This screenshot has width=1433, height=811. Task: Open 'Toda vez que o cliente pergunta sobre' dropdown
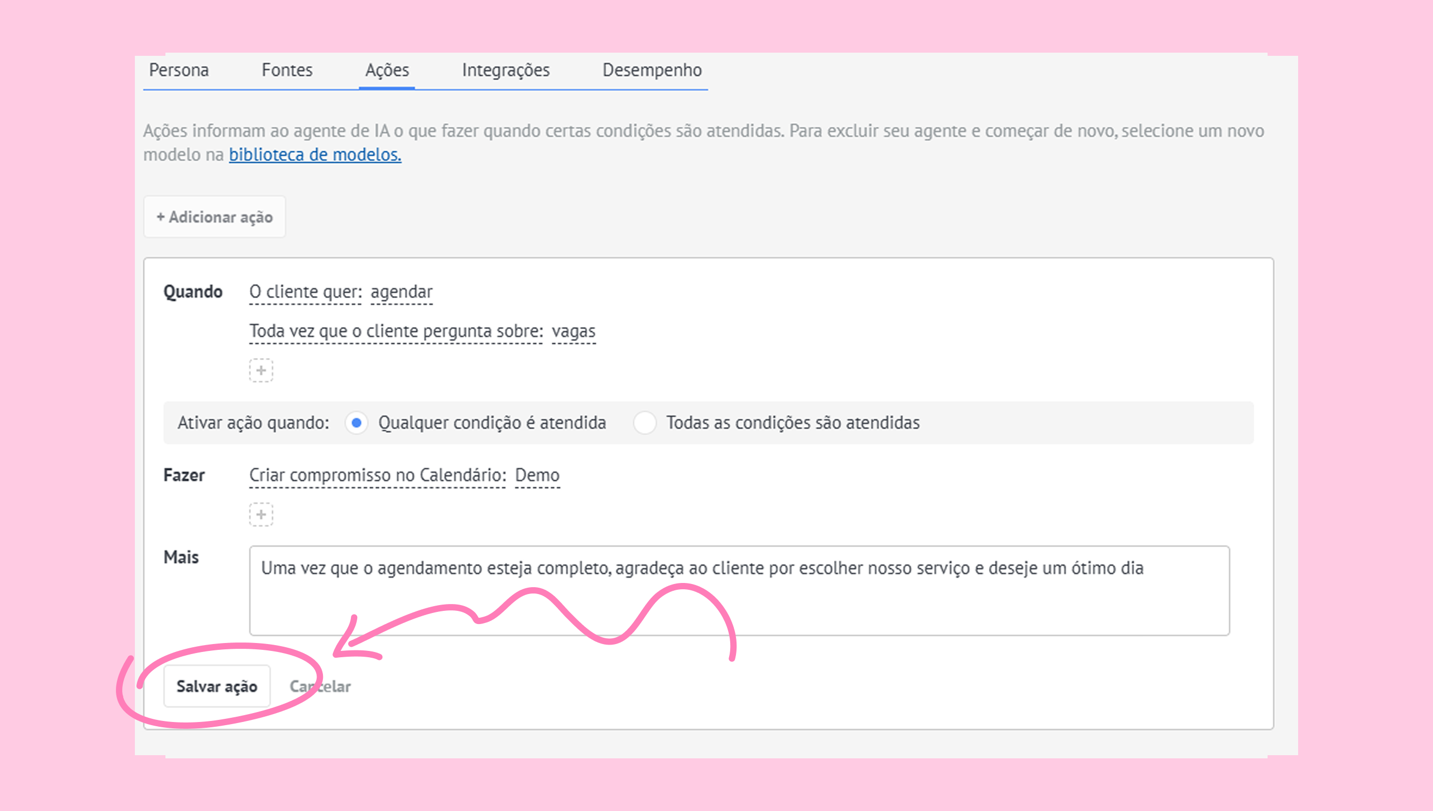point(396,331)
